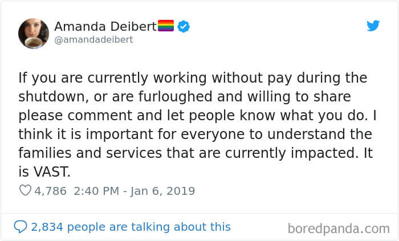Click the Twitter bird logo
The width and height of the screenshot is (399, 241).
[x=373, y=26]
